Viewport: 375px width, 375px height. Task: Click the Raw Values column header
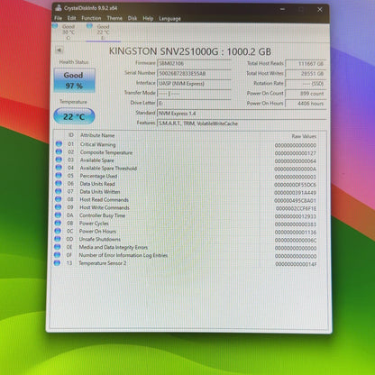pos(304,136)
